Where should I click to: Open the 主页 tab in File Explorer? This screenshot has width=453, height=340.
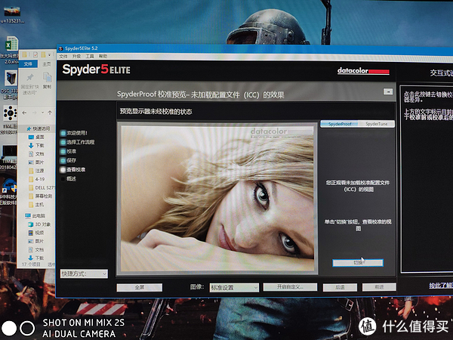point(47,64)
